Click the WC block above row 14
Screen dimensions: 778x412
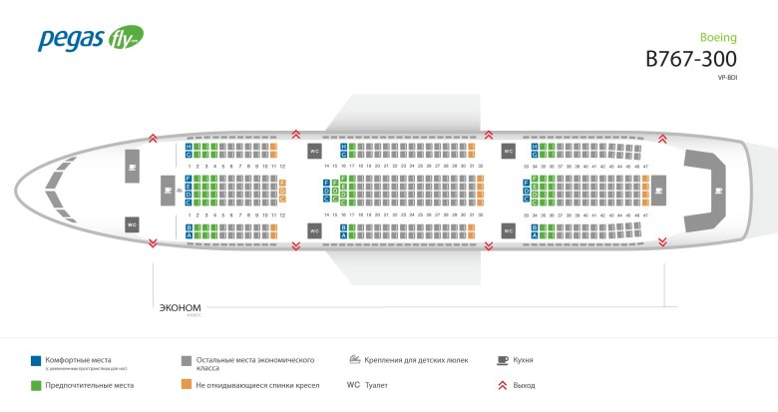314,151
